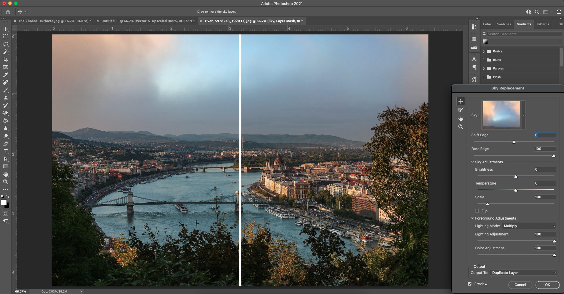Click the Search Gradients field

[524, 34]
